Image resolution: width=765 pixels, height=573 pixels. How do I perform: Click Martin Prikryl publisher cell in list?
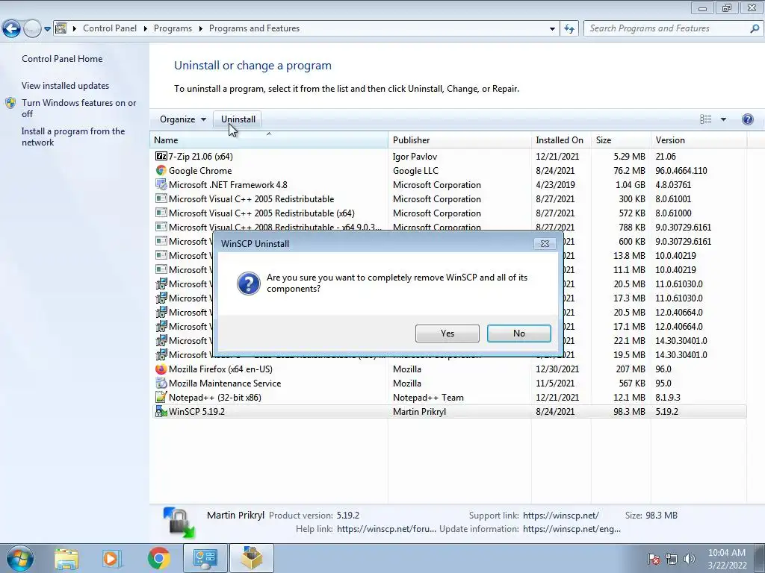click(x=419, y=411)
